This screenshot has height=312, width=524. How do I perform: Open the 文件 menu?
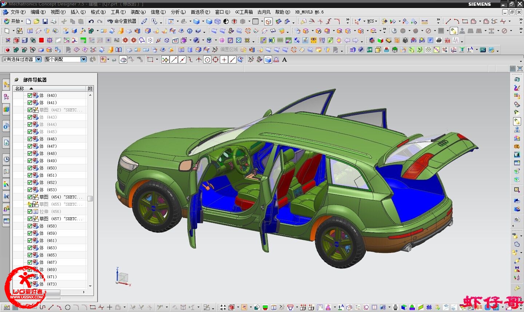17,12
